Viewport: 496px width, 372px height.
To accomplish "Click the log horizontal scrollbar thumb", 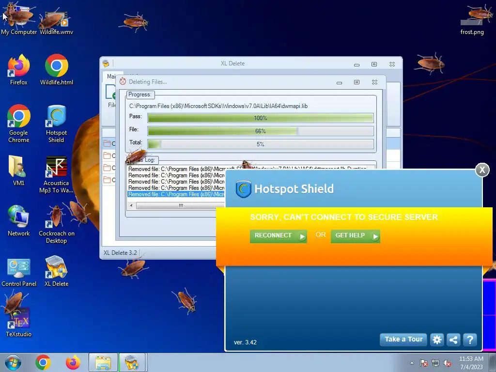I will tap(181, 205).
